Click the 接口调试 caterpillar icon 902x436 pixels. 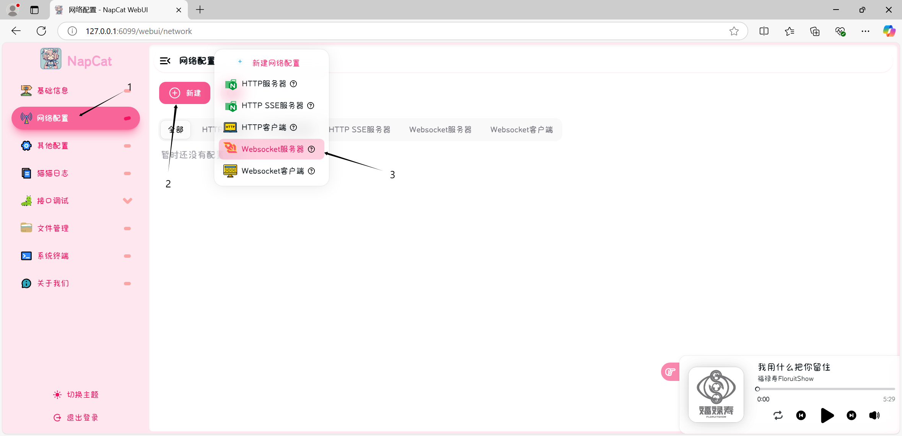[26, 201]
